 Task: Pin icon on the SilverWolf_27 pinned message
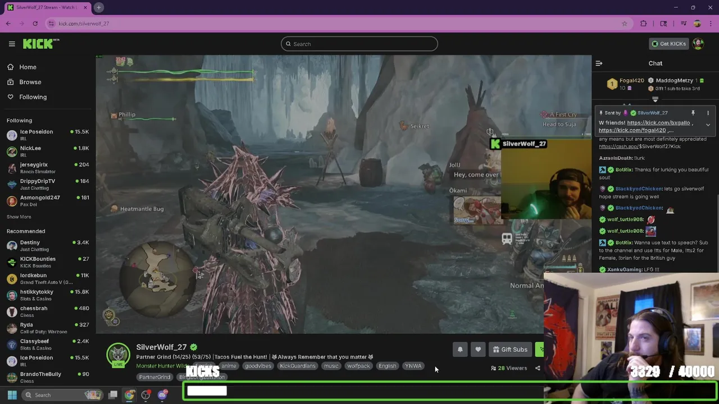(x=693, y=113)
